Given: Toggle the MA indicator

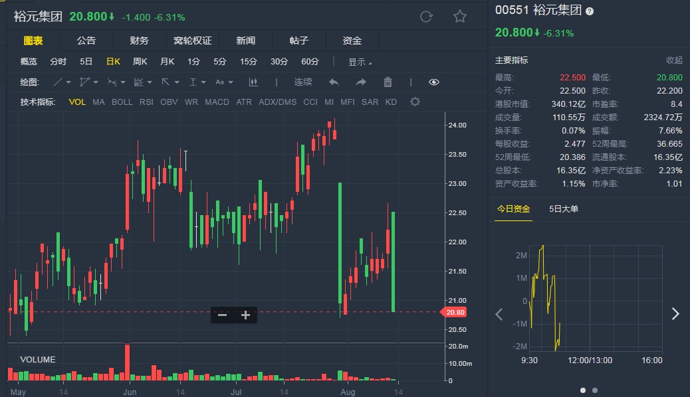Looking at the screenshot, I should [x=98, y=102].
